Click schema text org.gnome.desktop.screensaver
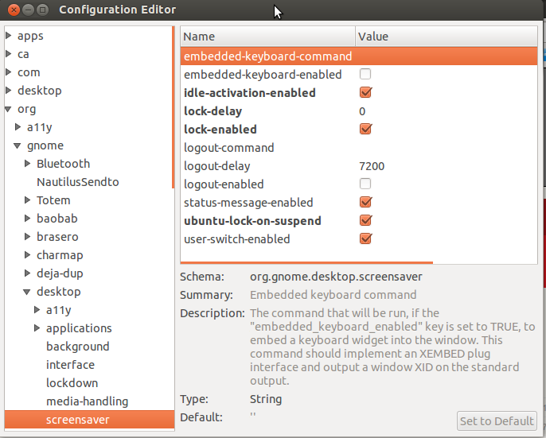Image resolution: width=546 pixels, height=438 pixels. (x=336, y=277)
